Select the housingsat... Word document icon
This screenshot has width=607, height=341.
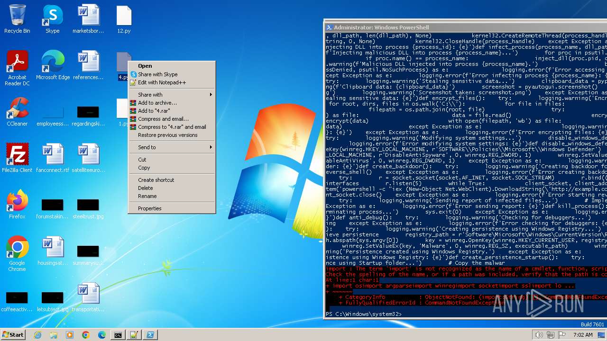click(53, 251)
